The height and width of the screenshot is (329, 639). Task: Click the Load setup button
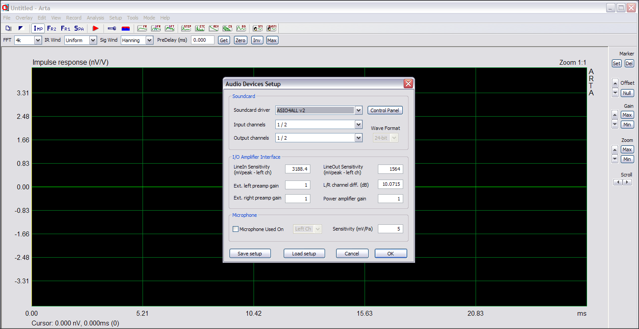point(304,254)
